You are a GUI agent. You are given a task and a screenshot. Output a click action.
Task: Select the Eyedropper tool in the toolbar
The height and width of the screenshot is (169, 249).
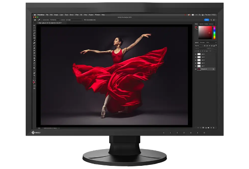(34, 41)
